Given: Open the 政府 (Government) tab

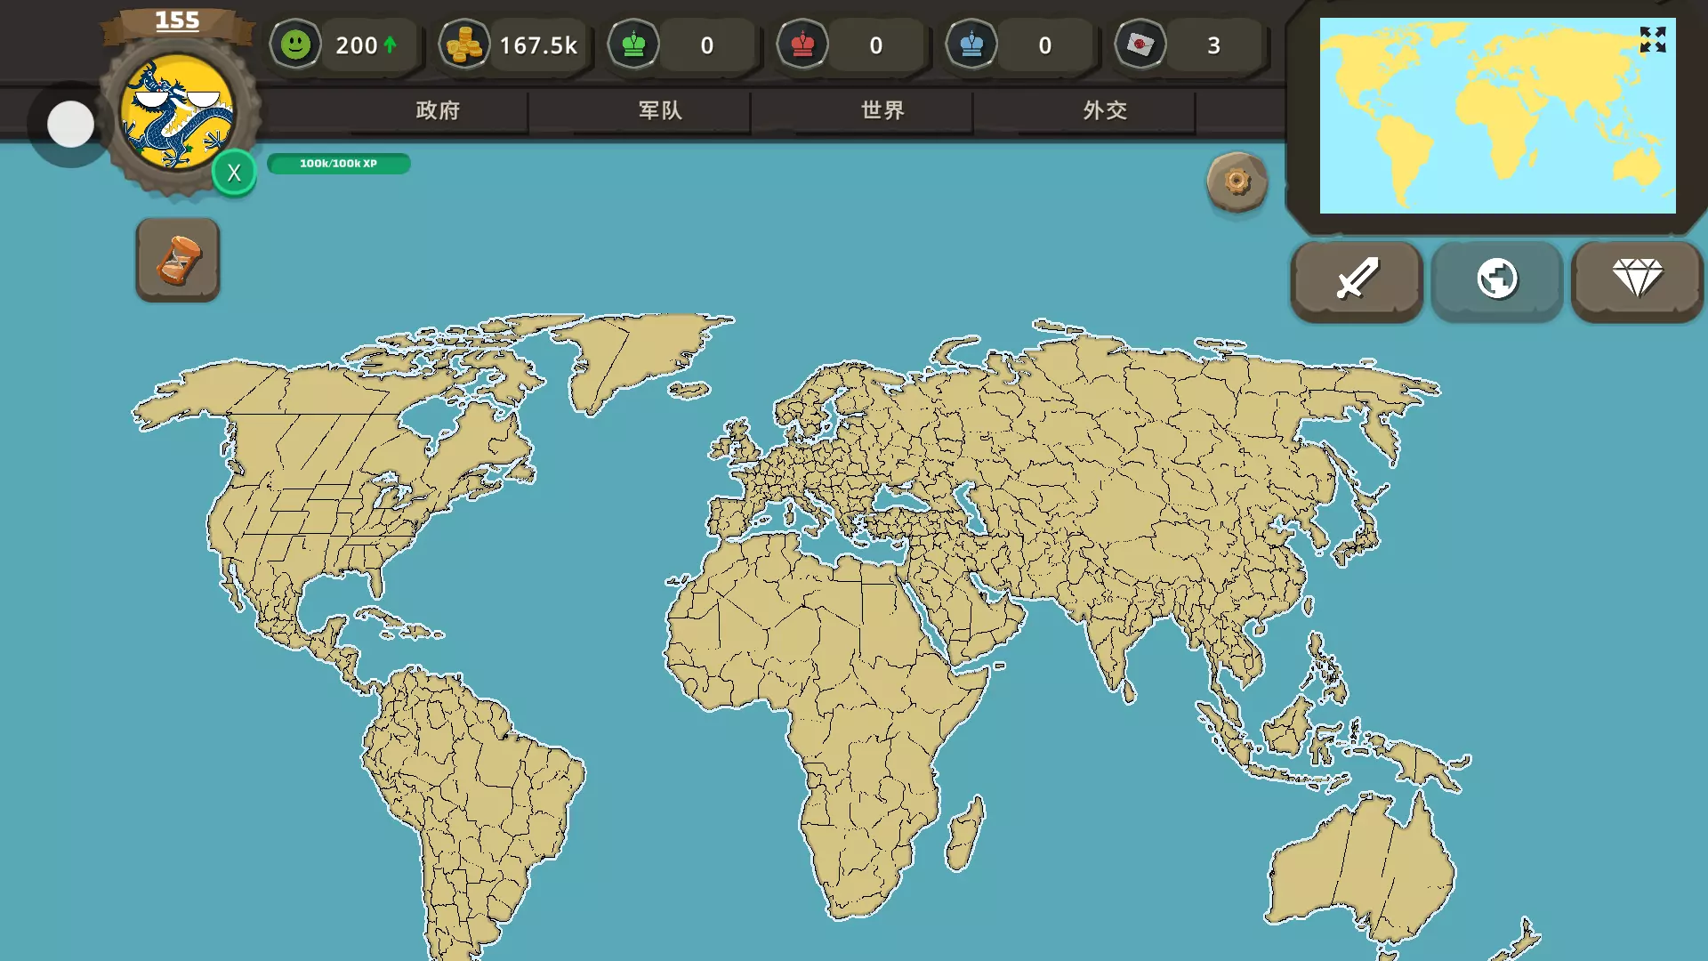Looking at the screenshot, I should [438, 110].
